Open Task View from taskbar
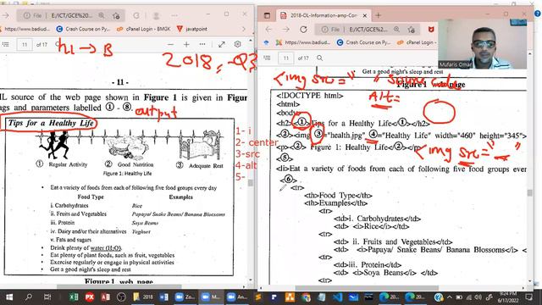 (47, 297)
